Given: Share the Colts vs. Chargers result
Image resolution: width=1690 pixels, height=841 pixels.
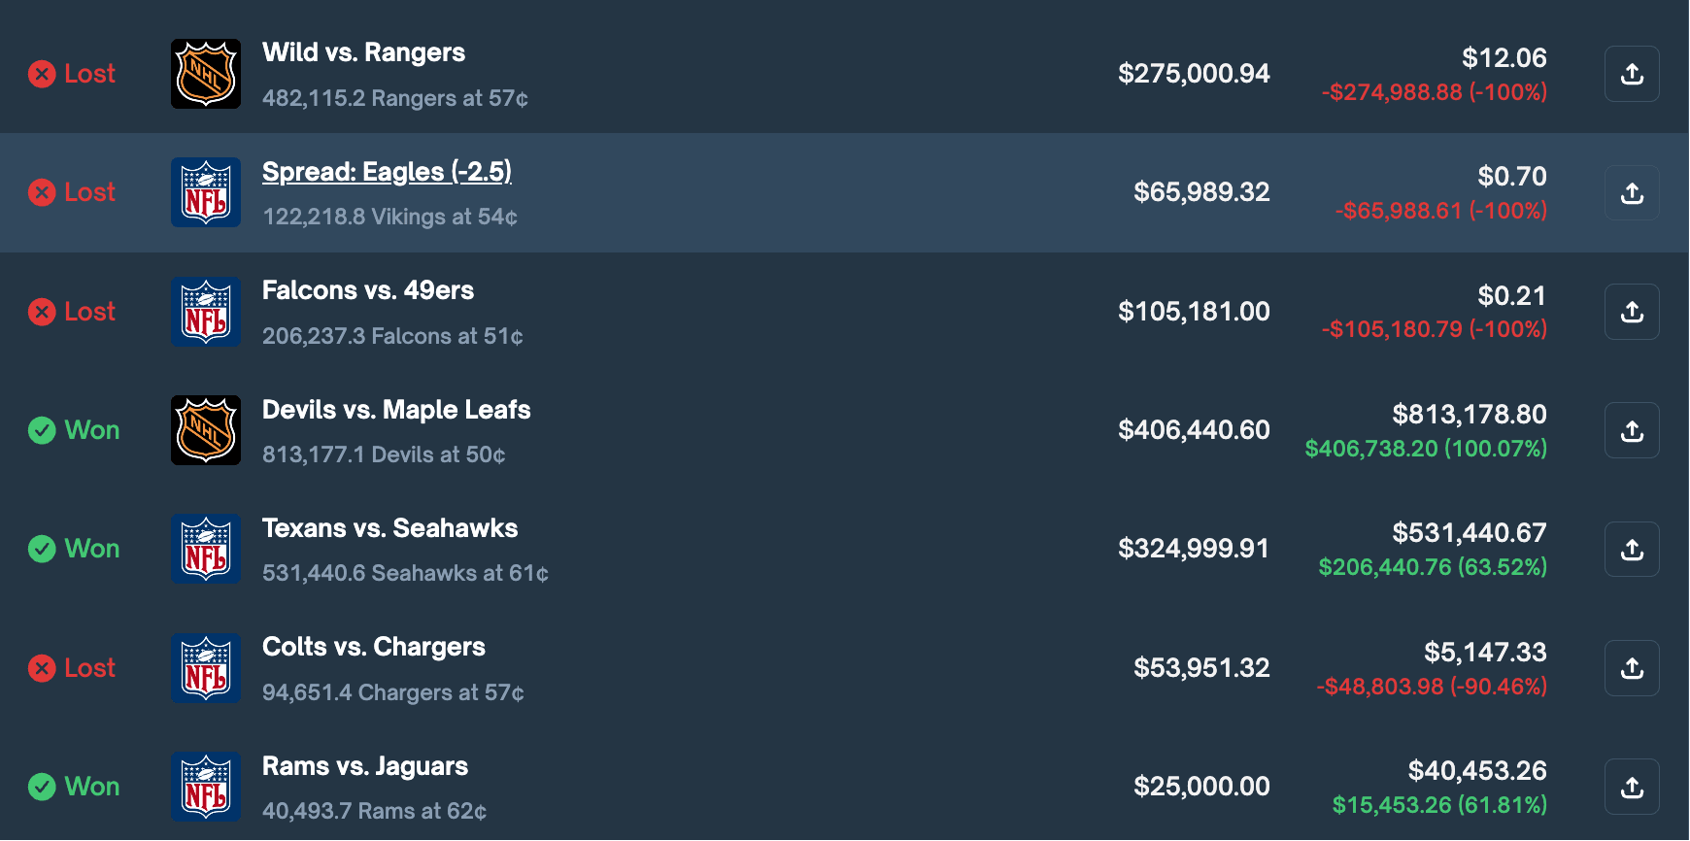Looking at the screenshot, I should 1632,668.
